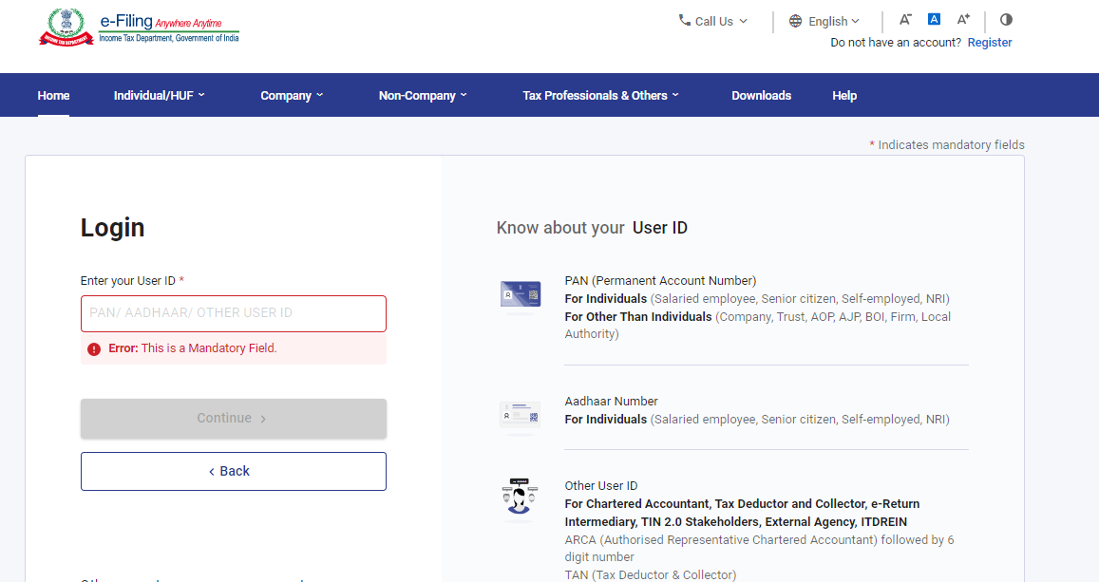1099x582 pixels.
Task: Click the Back button
Action: pos(234,471)
